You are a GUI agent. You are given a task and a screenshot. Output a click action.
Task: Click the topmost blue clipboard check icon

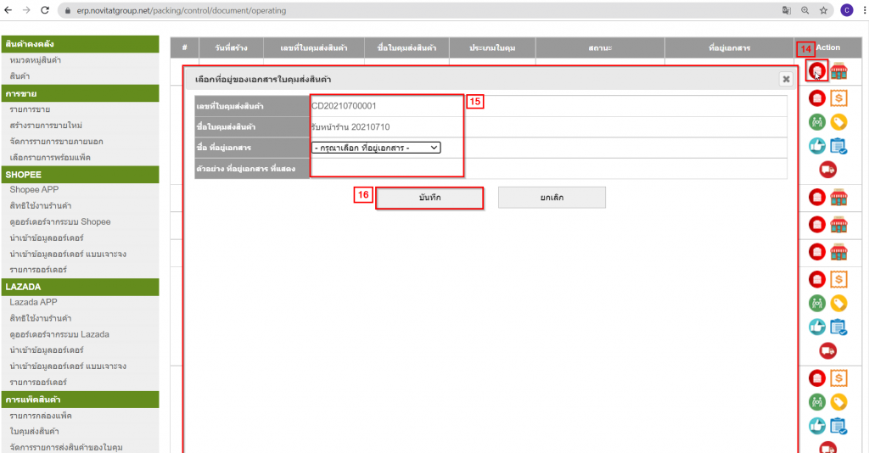tap(838, 146)
